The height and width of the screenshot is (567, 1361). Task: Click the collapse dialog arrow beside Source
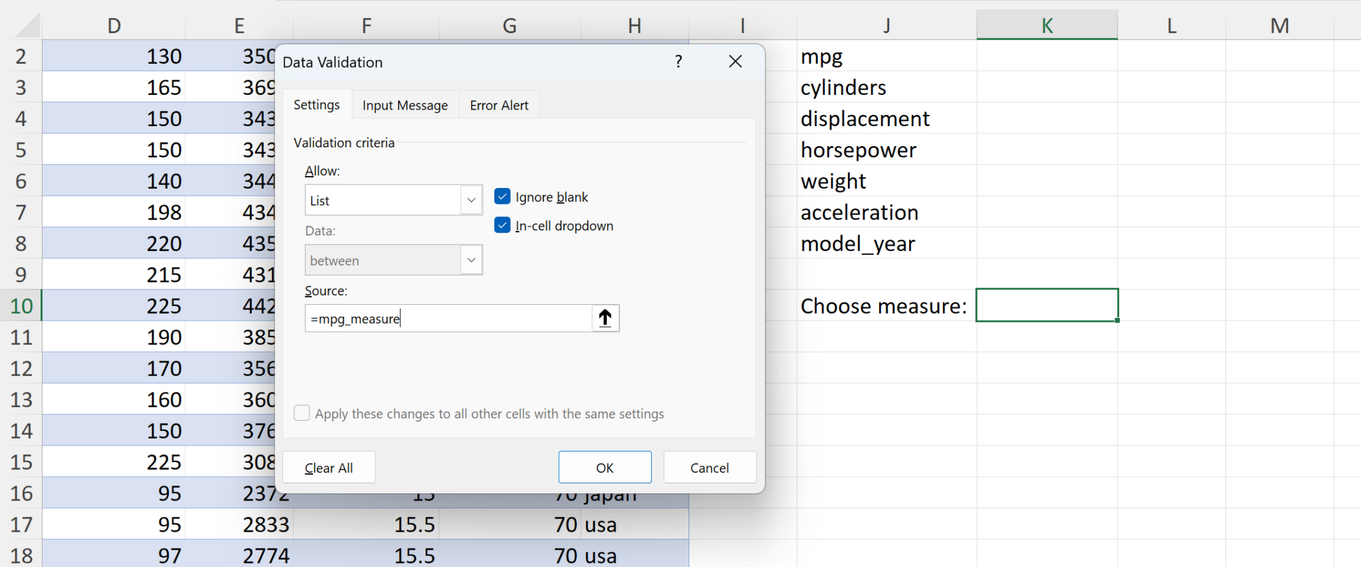click(x=605, y=319)
